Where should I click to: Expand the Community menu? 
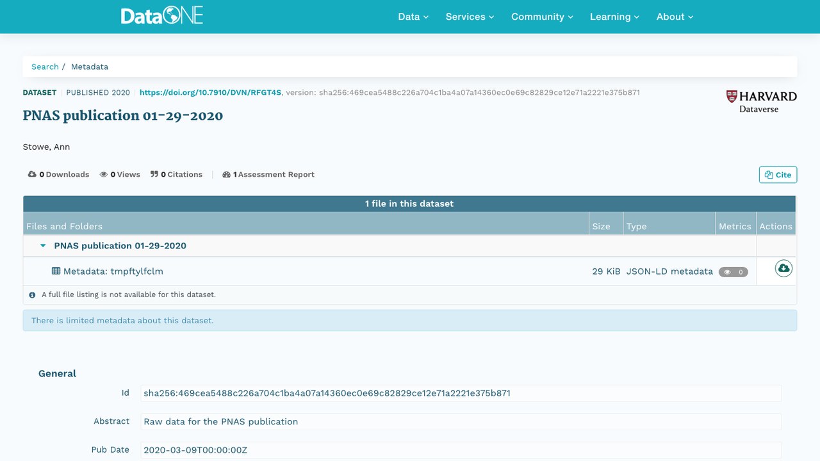tap(542, 17)
